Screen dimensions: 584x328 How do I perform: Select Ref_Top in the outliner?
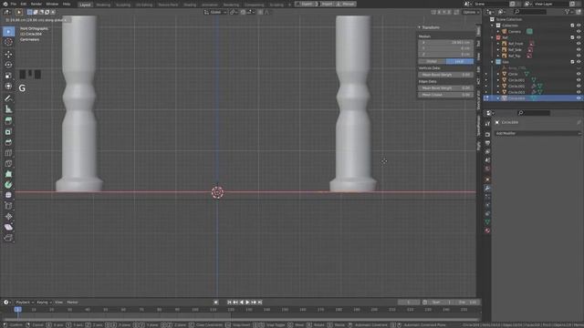click(514, 56)
